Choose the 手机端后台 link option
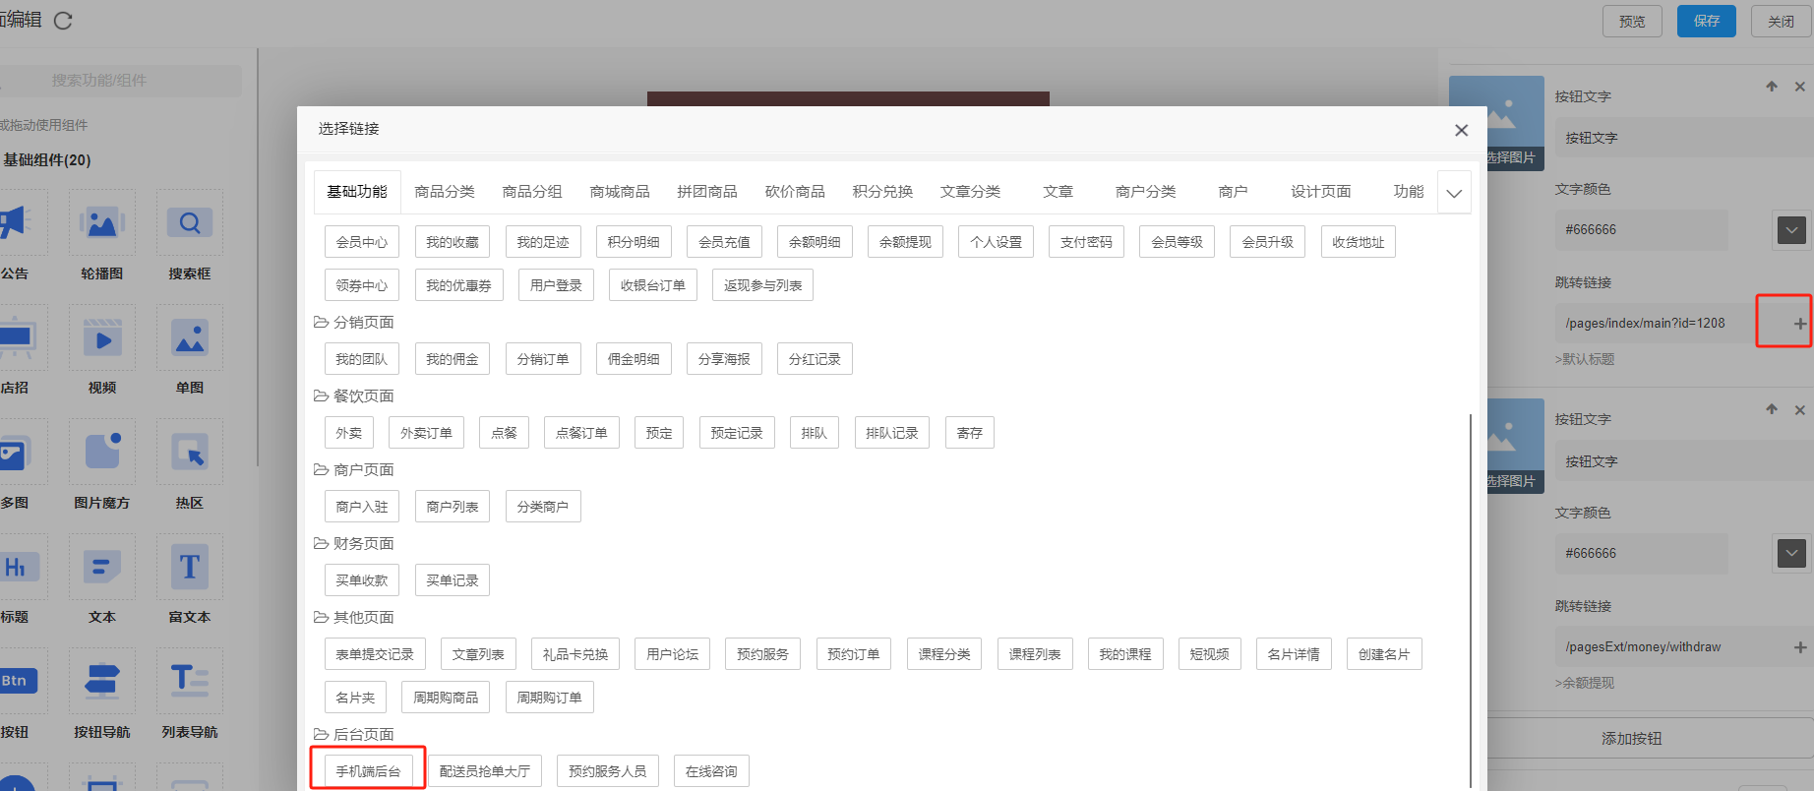Image resolution: width=1814 pixels, height=791 pixels. pos(368,771)
